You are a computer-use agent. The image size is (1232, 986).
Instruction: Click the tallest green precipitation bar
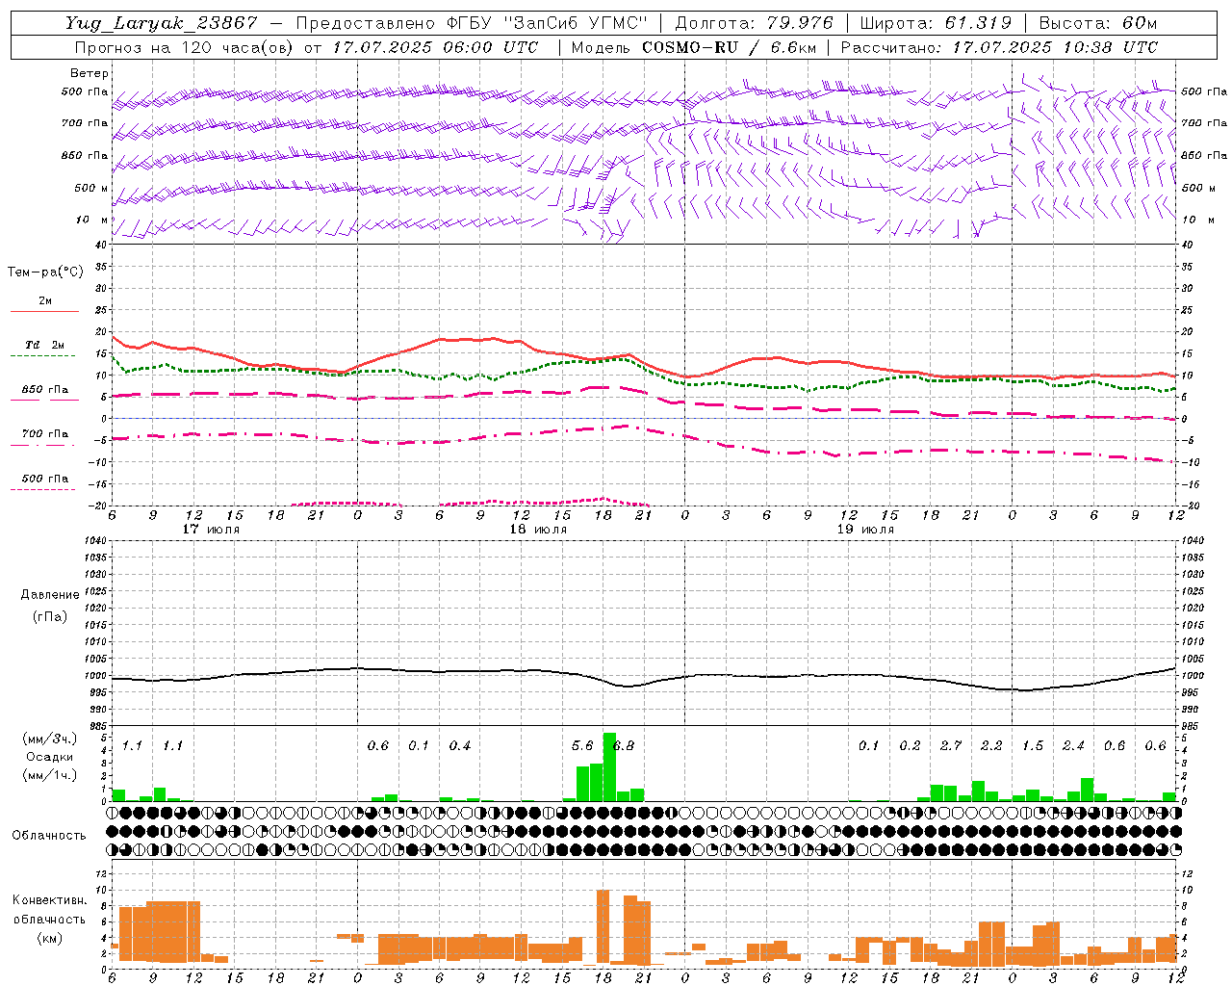[x=609, y=767]
